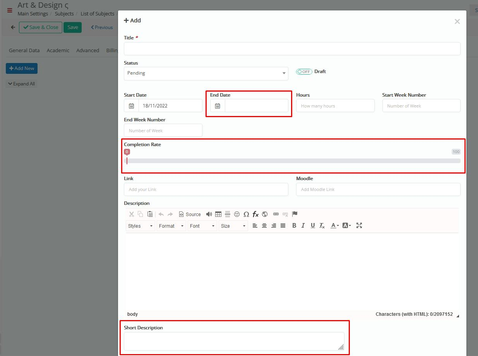Click the Redo arrow in editor toolbar
Viewport: 478px width, 356px height.
click(x=170, y=214)
